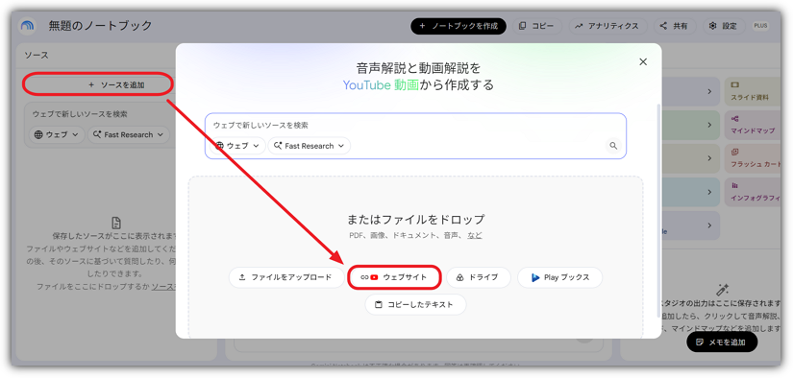Click the document icon in empty sources panel
This screenshot has height=378, width=793.
[x=116, y=223]
